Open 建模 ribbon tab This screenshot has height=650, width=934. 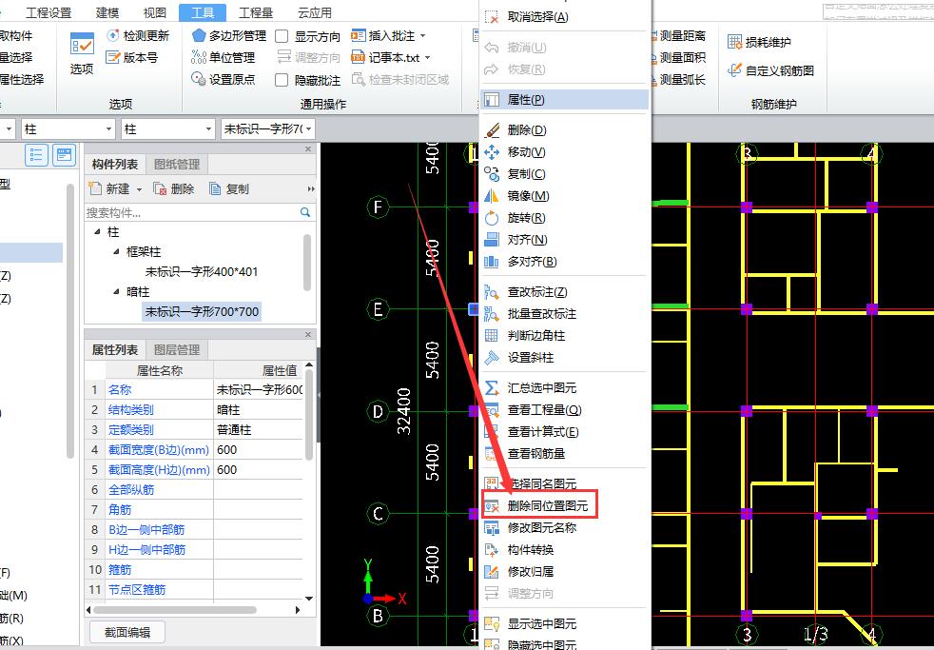(x=107, y=12)
